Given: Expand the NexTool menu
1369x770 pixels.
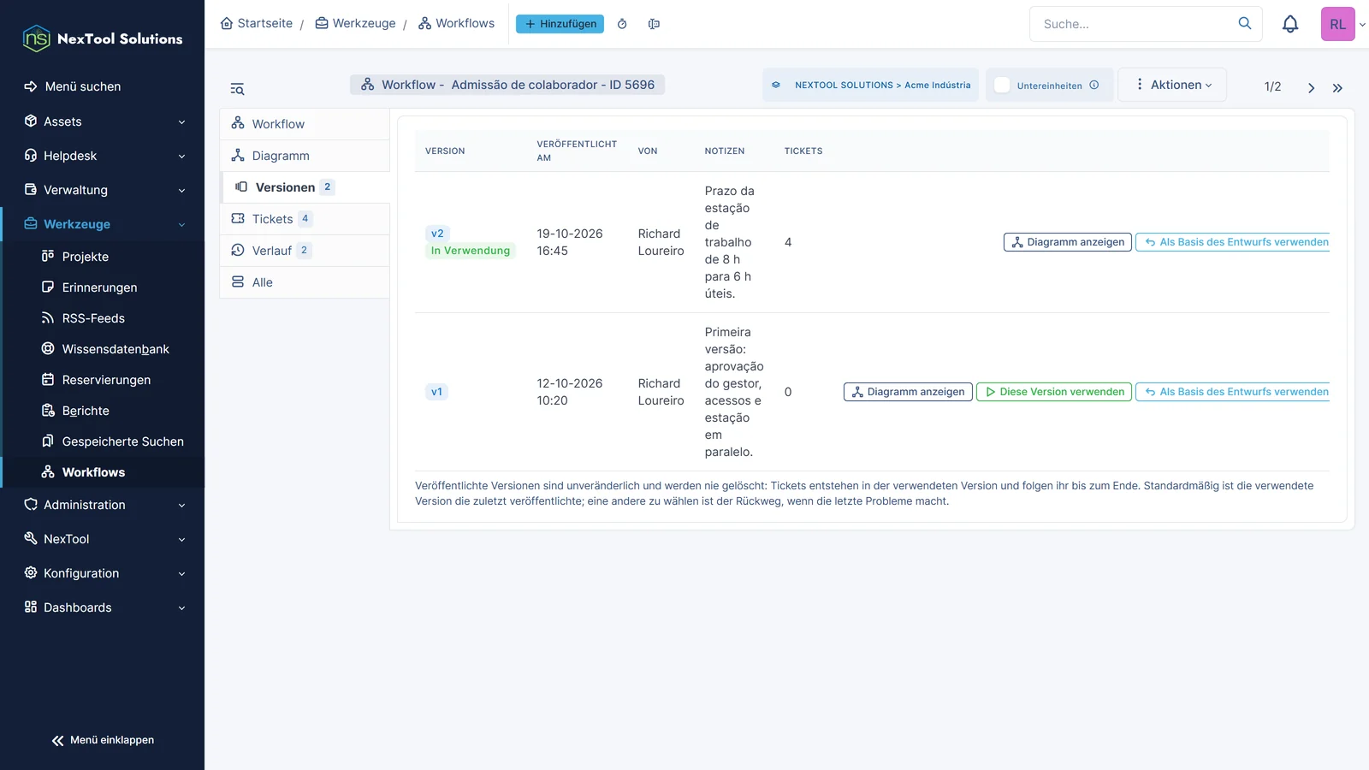Looking at the screenshot, I should [x=103, y=539].
